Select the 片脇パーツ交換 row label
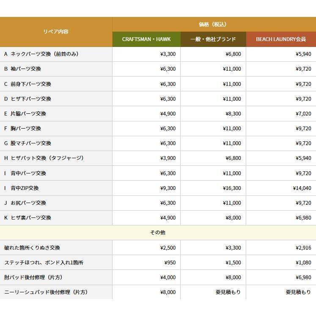This screenshot has height=316, width=316. [28, 114]
